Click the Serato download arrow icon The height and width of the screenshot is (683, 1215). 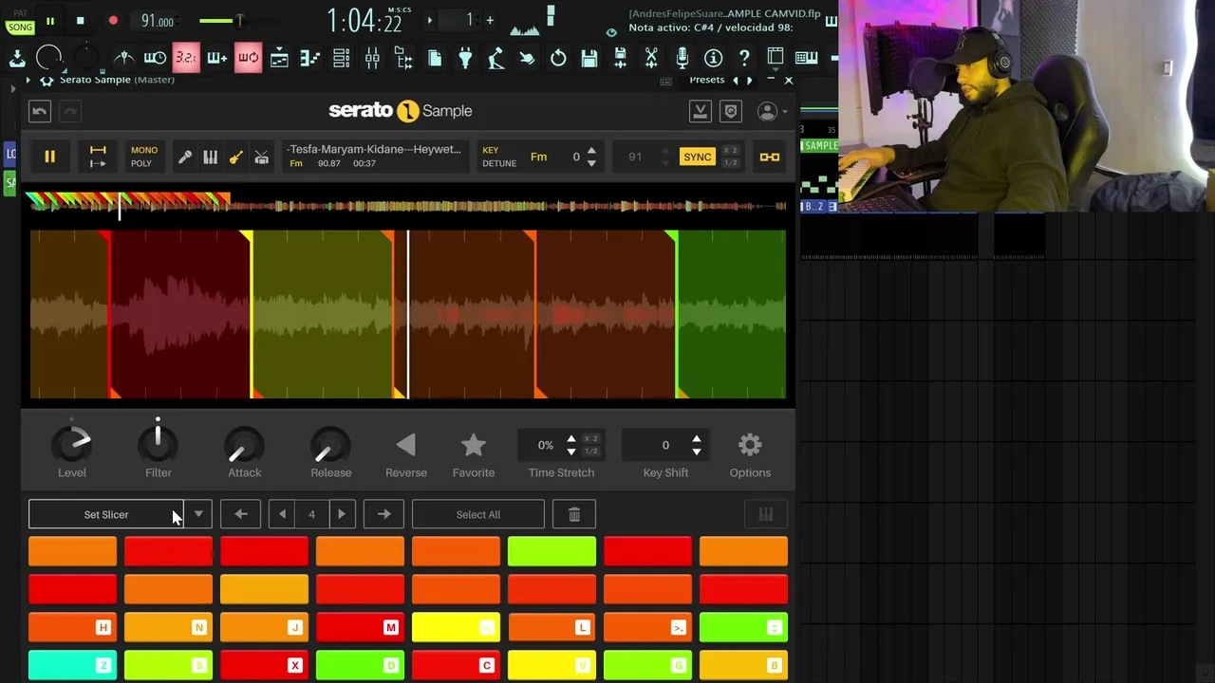700,112
